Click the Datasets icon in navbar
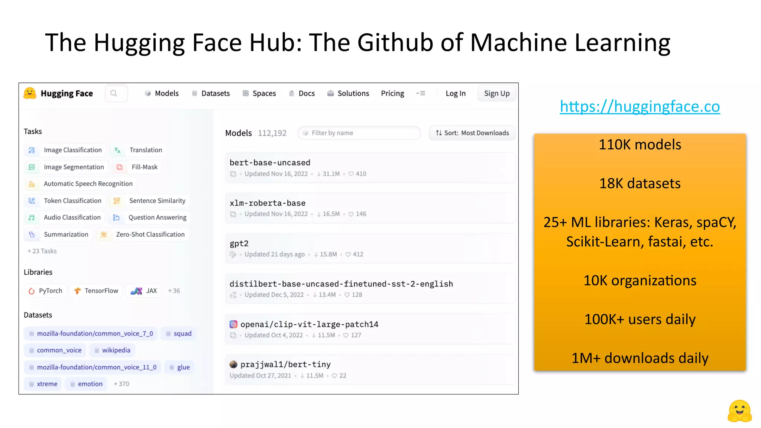The height and width of the screenshot is (428, 761). click(x=194, y=93)
